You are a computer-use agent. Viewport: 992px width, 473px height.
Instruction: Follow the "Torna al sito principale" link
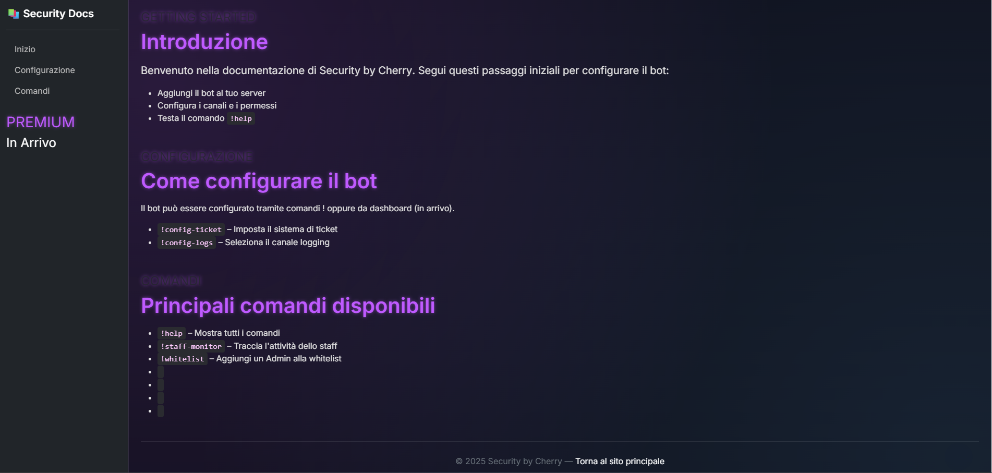(620, 461)
